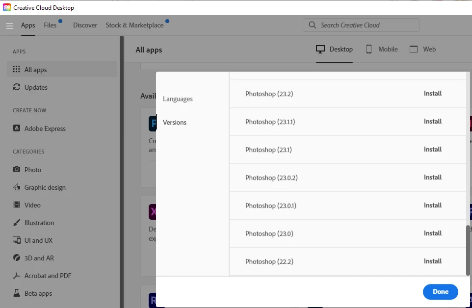Install Photoshop (23.0.1)
The width and height of the screenshot is (472, 308).
click(x=433, y=205)
